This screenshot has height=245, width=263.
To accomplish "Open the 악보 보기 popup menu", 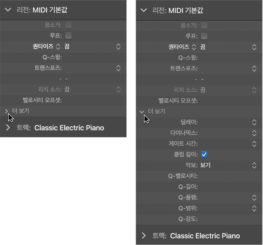I will tap(254, 165).
